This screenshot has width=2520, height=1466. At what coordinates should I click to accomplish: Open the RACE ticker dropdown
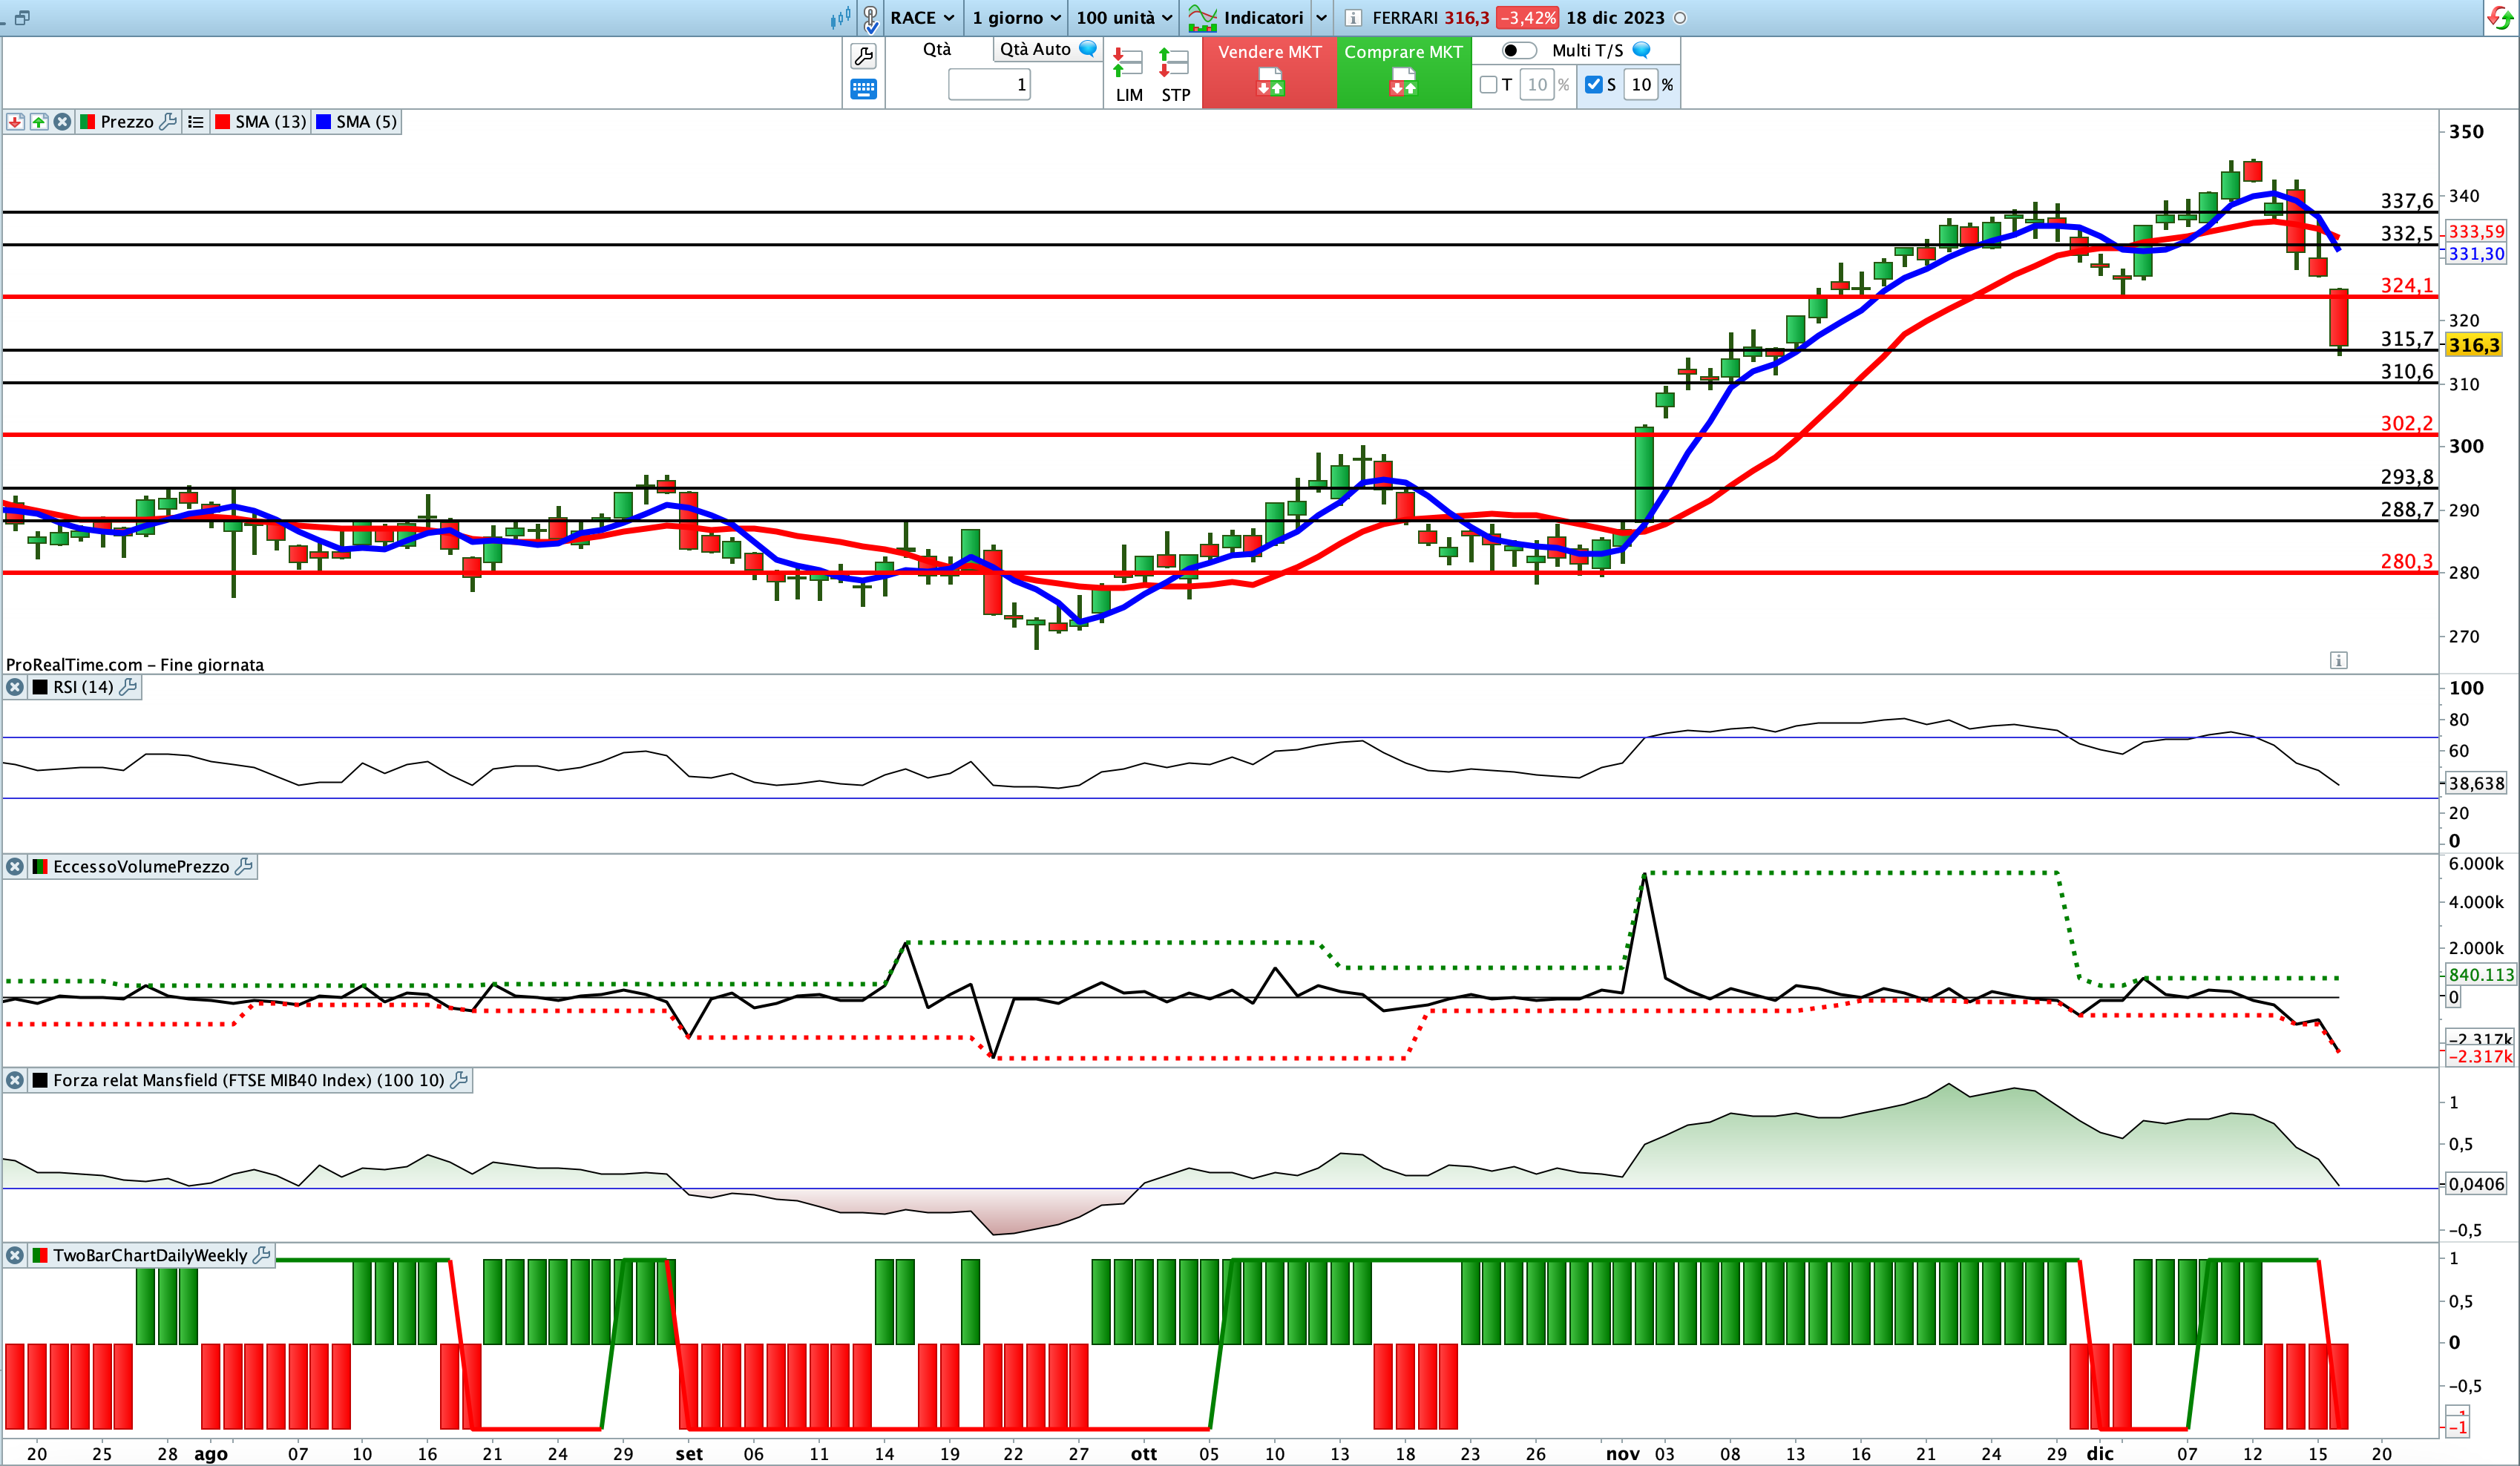[x=922, y=18]
